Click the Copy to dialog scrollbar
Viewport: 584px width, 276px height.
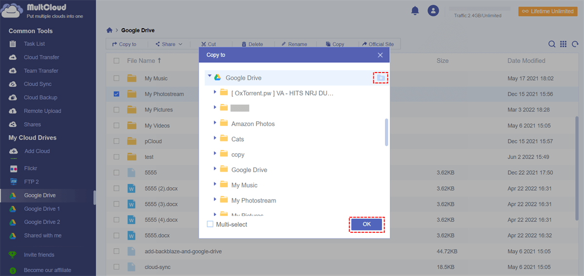[x=386, y=132]
